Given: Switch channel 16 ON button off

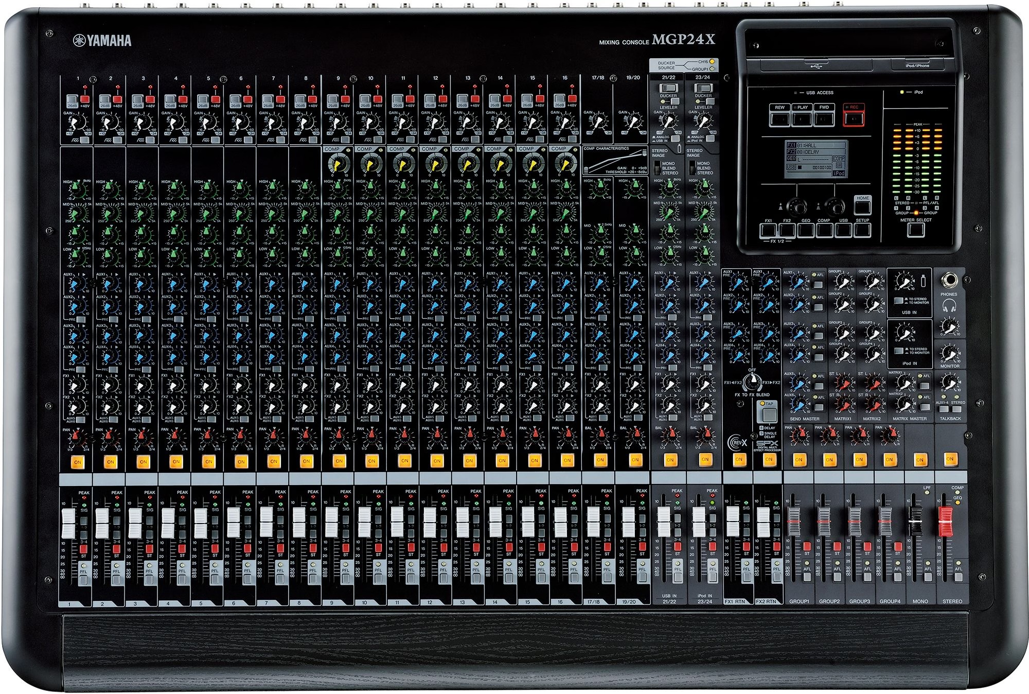Looking at the screenshot, I should [x=567, y=460].
